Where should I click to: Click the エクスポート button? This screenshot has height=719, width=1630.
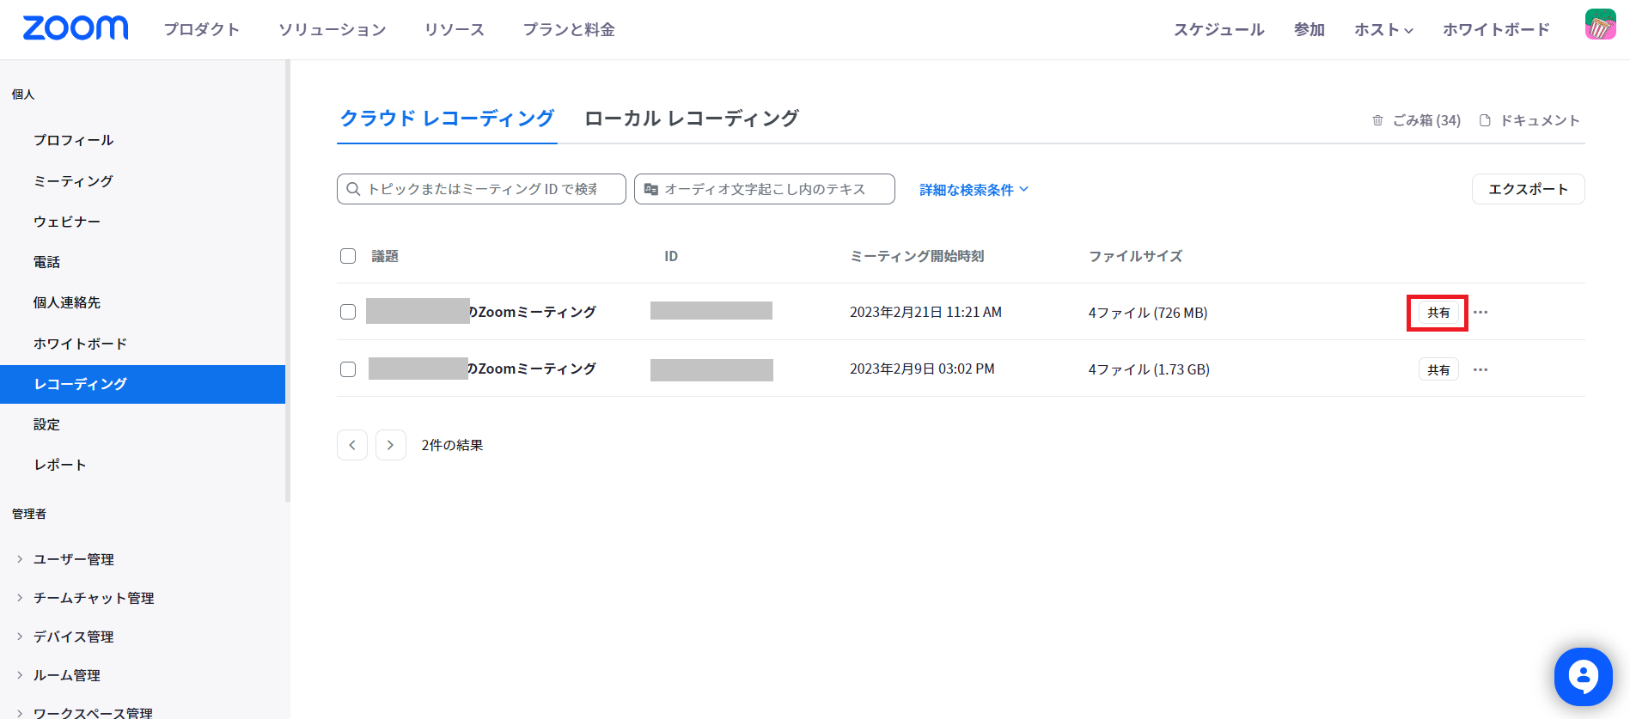(1528, 189)
